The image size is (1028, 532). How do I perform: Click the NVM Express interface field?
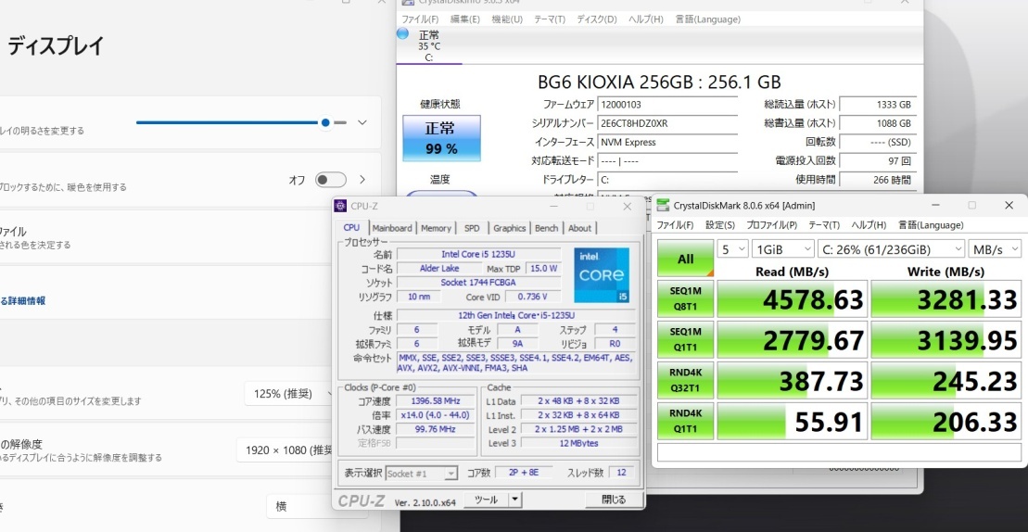click(666, 142)
